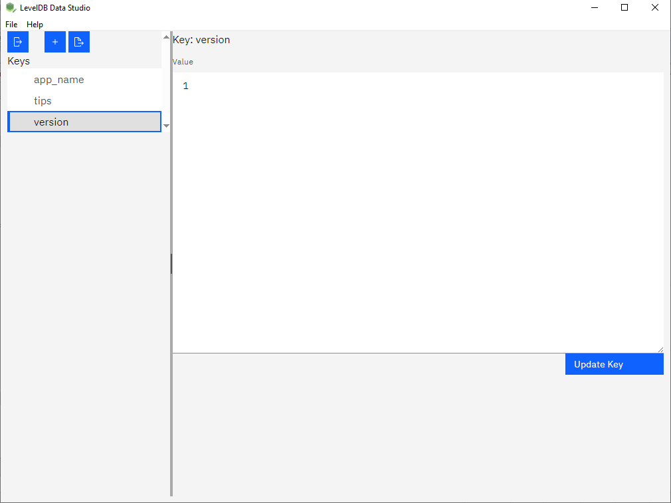671x503 pixels.
Task: Click the Key: version header label
Action: pyautogui.click(x=201, y=39)
